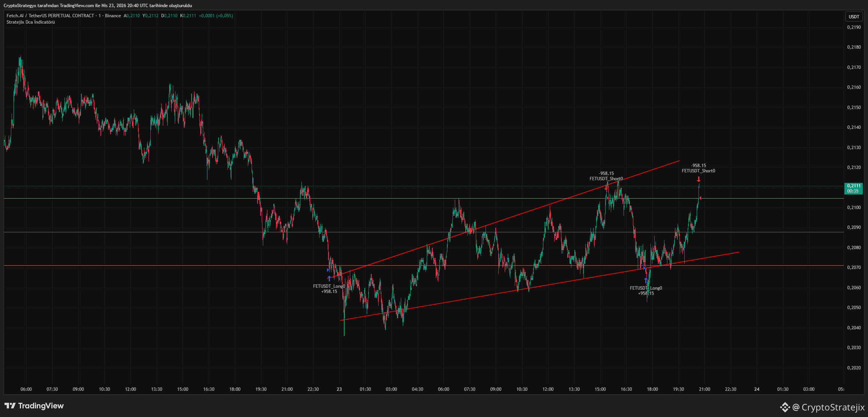This screenshot has width=868, height=417.
Task: Click the date label 23 on the time axis
Action: point(339,389)
